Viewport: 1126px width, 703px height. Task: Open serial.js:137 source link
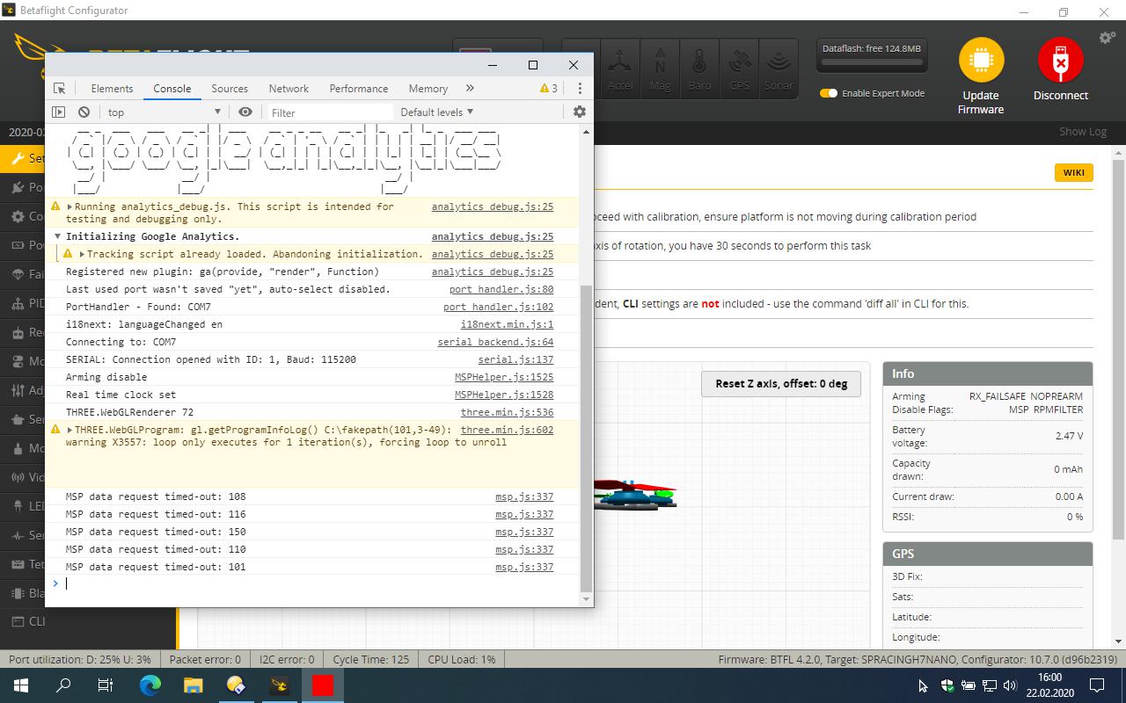pos(515,359)
